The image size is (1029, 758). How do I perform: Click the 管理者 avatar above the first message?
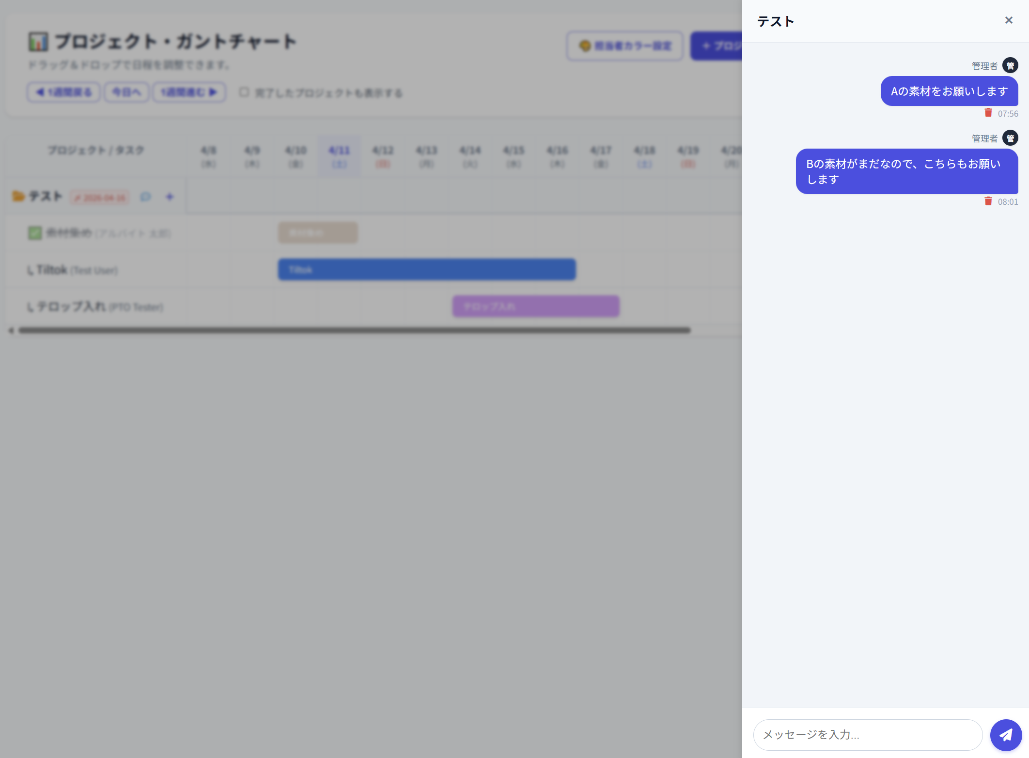click(x=1011, y=65)
